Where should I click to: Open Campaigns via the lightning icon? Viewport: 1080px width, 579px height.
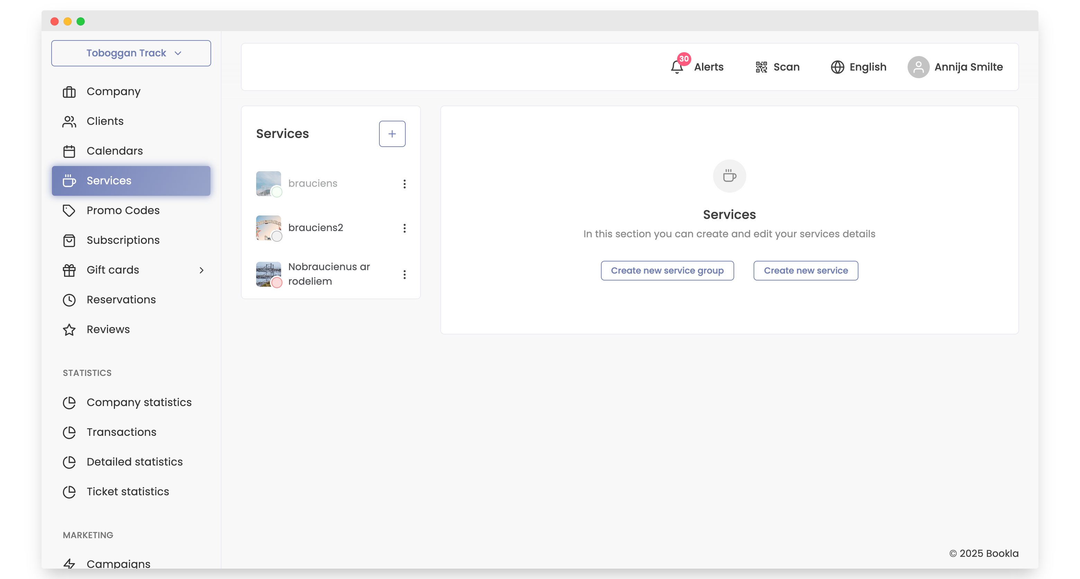[x=70, y=563]
